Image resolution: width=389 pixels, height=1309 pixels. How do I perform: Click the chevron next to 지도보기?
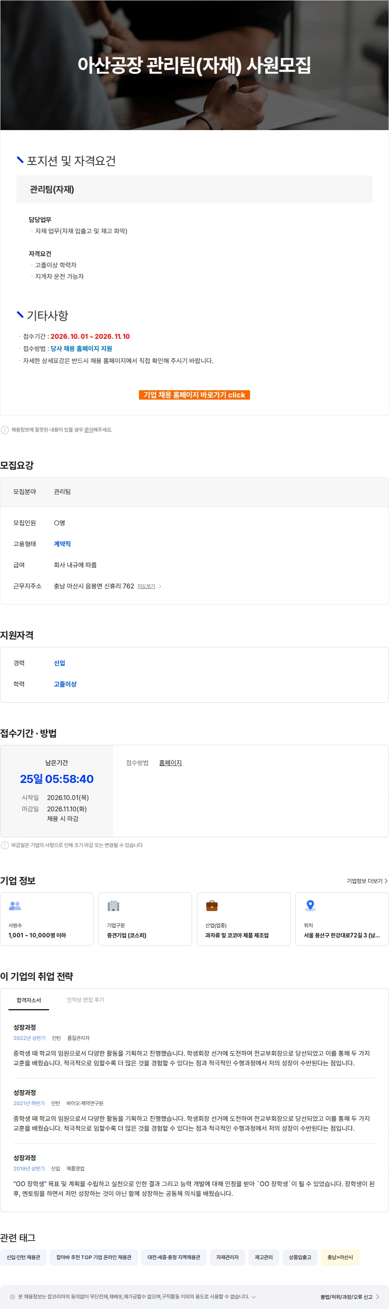pyautogui.click(x=160, y=586)
